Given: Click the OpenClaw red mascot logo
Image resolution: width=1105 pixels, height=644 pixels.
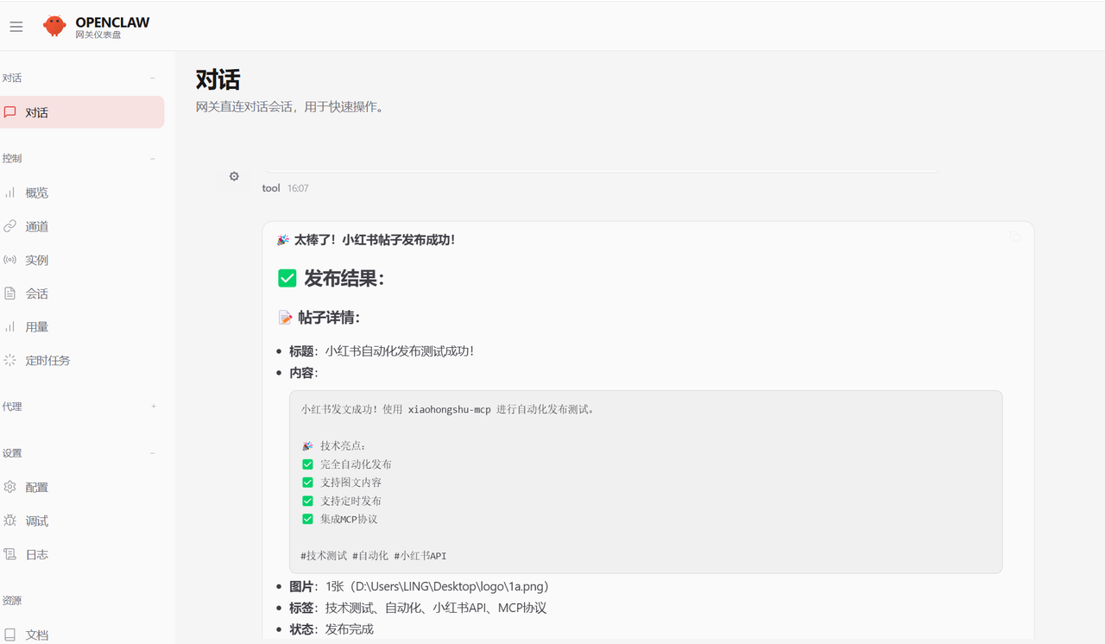Looking at the screenshot, I should [x=54, y=26].
